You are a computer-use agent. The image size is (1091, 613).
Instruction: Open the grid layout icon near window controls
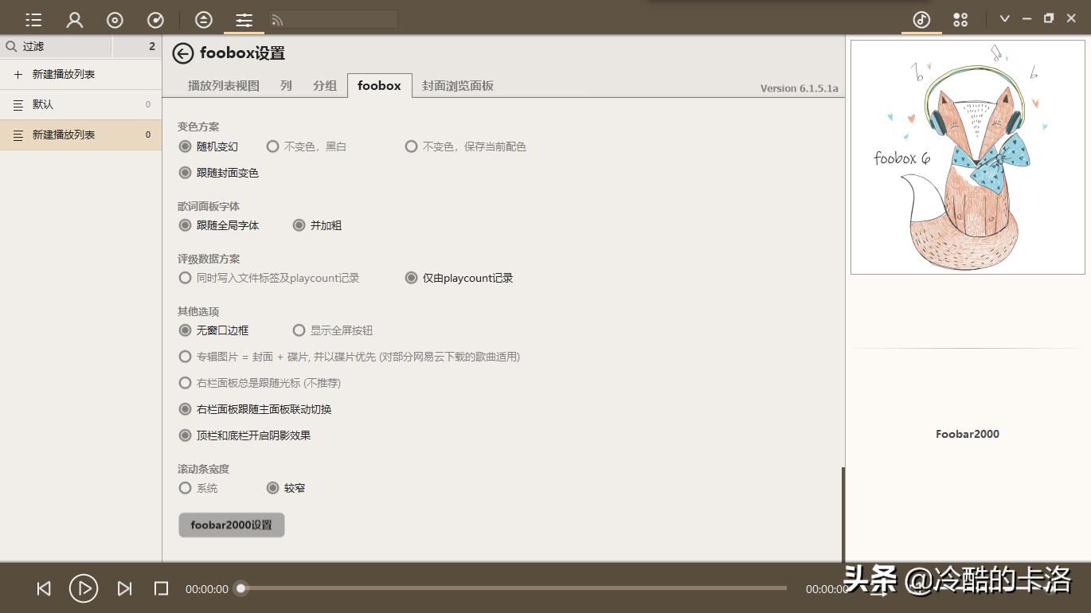point(960,19)
